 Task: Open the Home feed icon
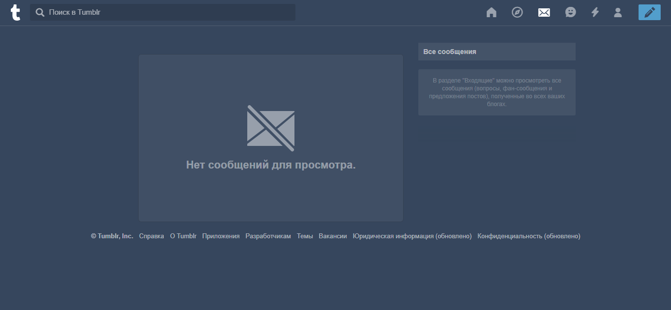pyautogui.click(x=491, y=12)
